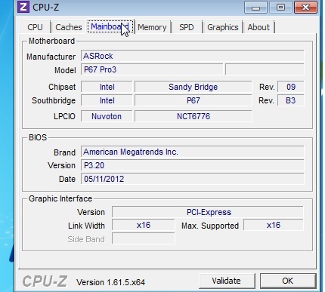Close the CPU-Z window
The height and width of the screenshot is (292, 325).
coord(305,7)
